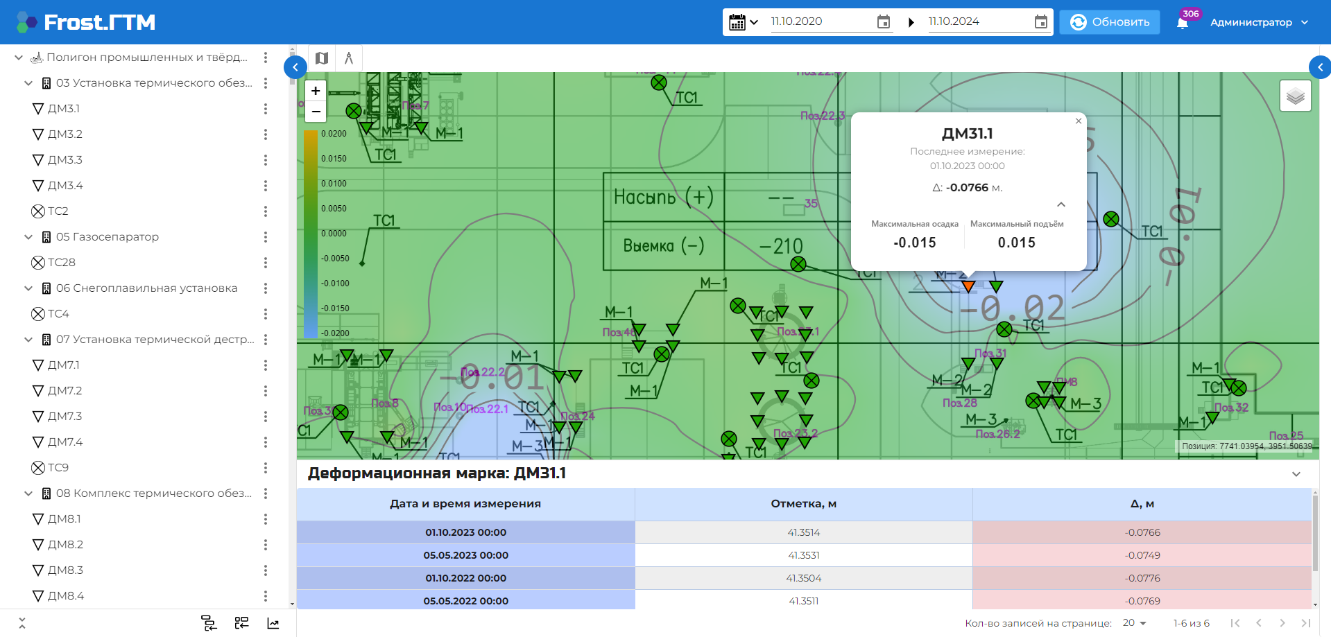Expand the right side panel arrow
This screenshot has width=1331, height=637.
point(1319,67)
